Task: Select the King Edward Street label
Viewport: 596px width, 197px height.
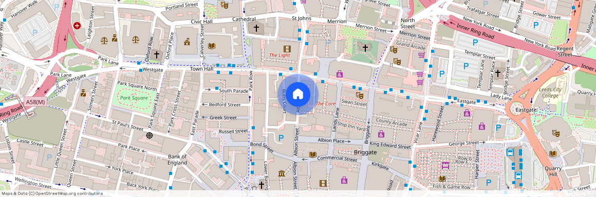Action: 390,145
